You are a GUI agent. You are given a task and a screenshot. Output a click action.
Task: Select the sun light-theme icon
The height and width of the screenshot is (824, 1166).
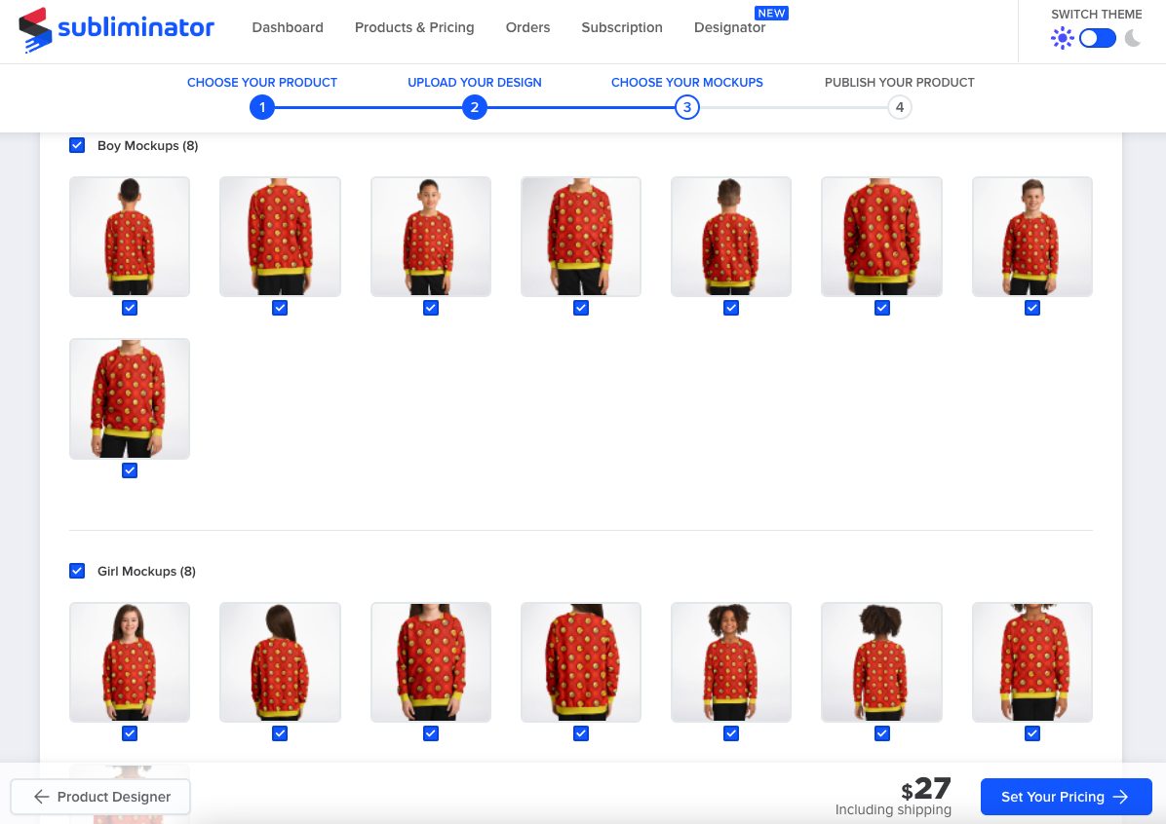(x=1062, y=38)
